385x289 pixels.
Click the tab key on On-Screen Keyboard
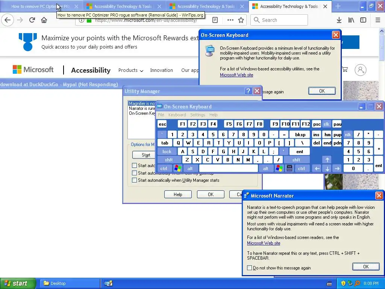point(165,143)
